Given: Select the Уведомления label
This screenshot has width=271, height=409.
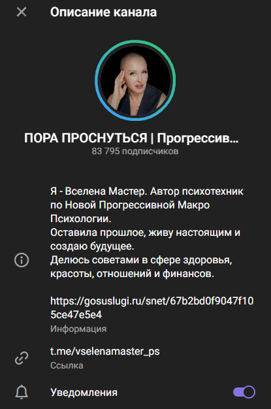Looking at the screenshot, I should tap(84, 392).
